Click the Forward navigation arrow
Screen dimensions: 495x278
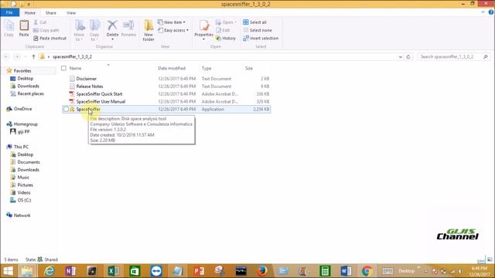[x=17, y=56]
